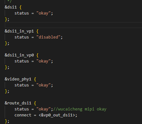Click the &dsi1 node label
The height and width of the screenshot is (124, 142).
pyautogui.click(x=11, y=7)
